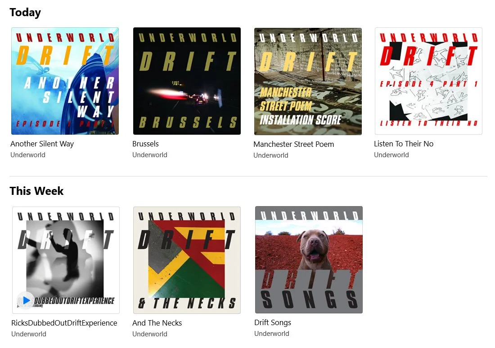Open the Manchester Street Poem title link
This screenshot has height=348, width=495.
(x=293, y=144)
